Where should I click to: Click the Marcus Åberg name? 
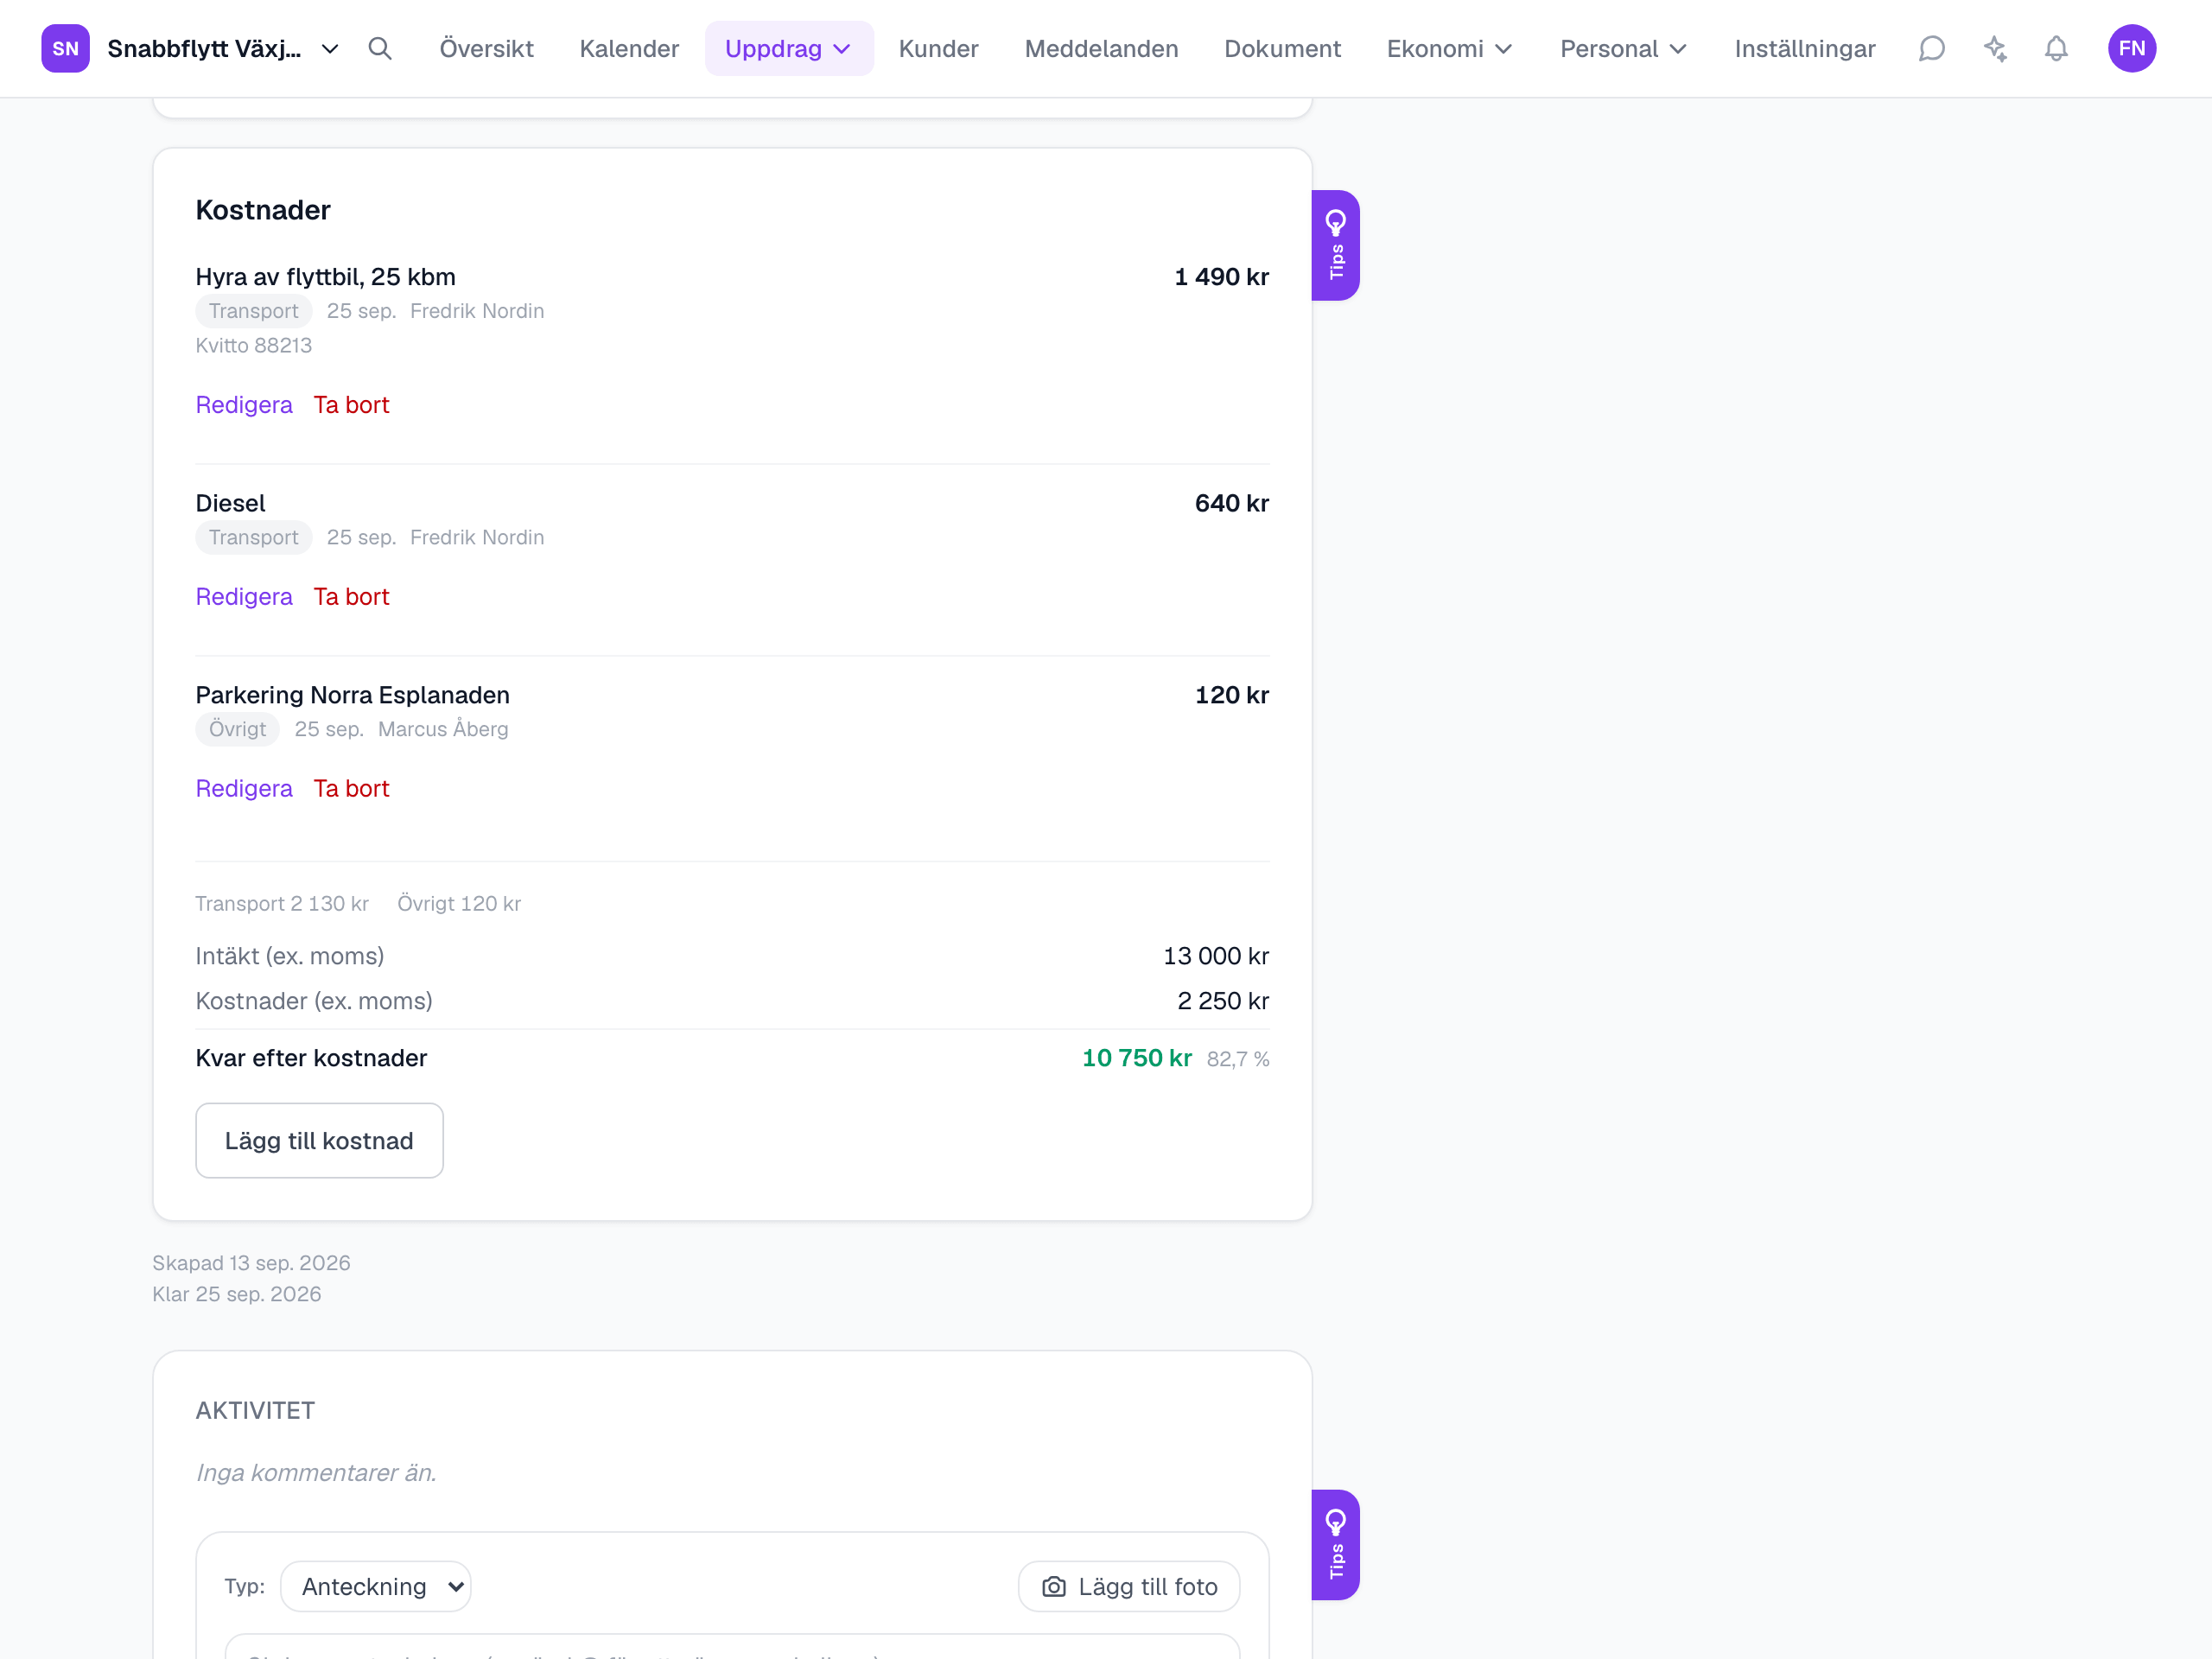pos(443,729)
